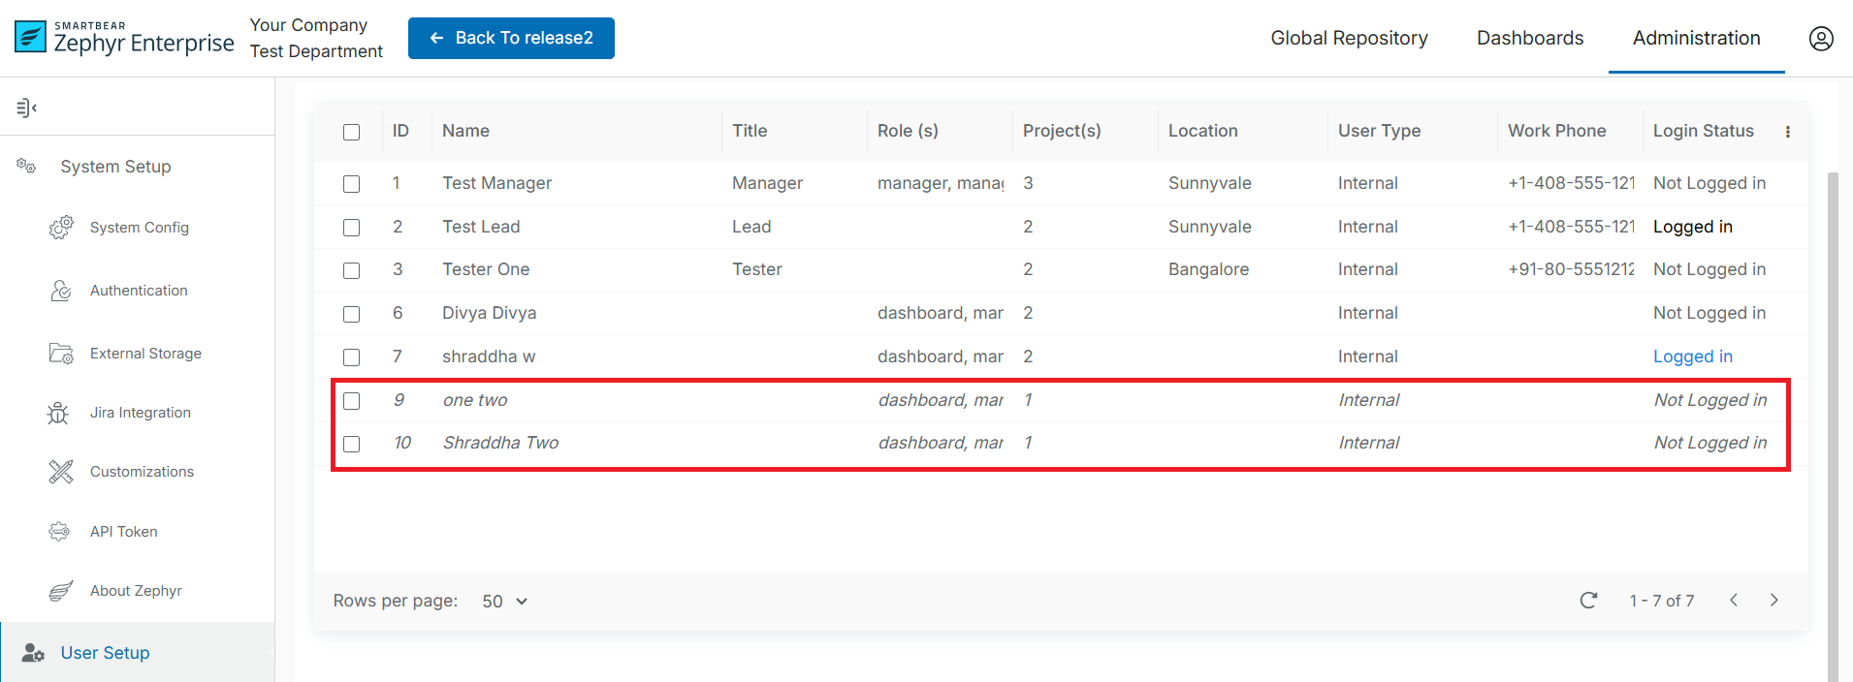Image resolution: width=1853 pixels, height=682 pixels.
Task: Collapse the left sidebar menu icon
Action: tap(26, 108)
